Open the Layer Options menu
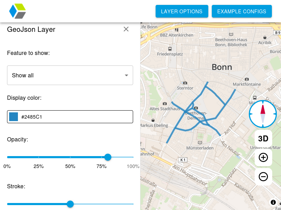 coord(182,11)
